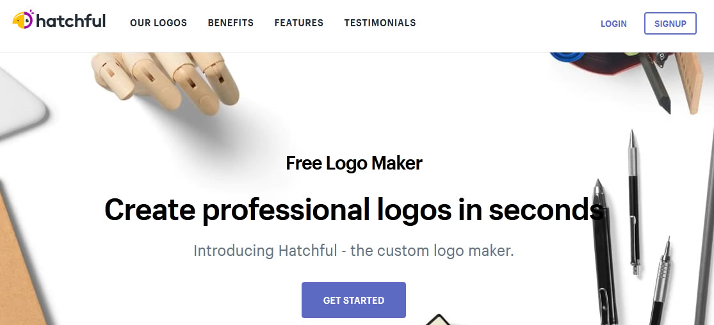The width and height of the screenshot is (714, 325).
Task: Open the OUR LOGOS nav item
Action: [x=158, y=23]
